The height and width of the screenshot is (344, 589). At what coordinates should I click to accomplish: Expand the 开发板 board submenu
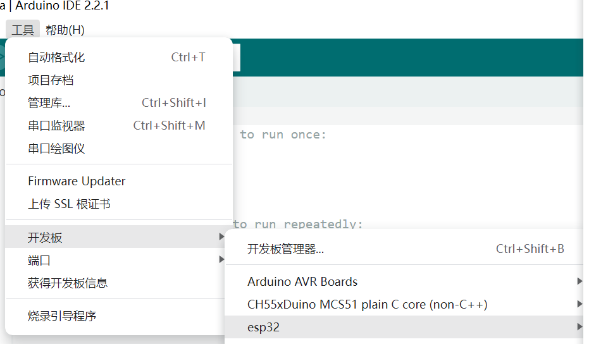[x=116, y=237]
